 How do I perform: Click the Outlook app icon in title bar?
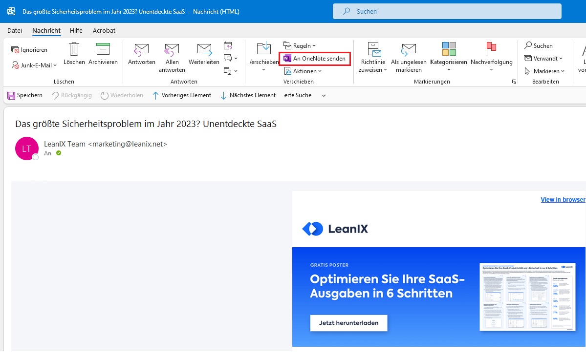(x=11, y=11)
